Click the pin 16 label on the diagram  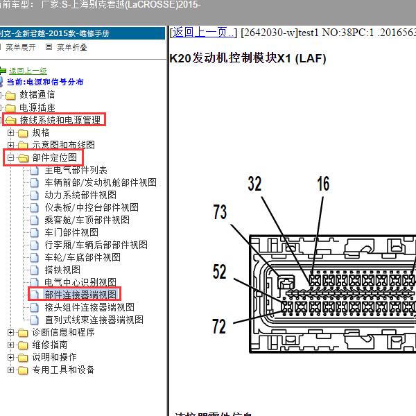(323, 184)
